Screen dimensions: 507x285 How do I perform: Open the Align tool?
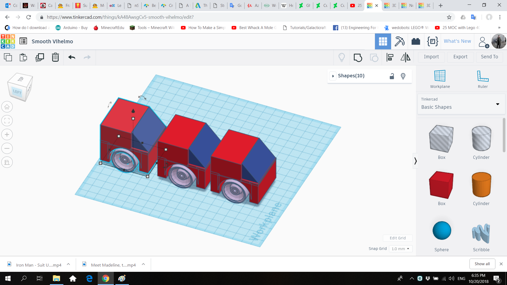(x=390, y=57)
